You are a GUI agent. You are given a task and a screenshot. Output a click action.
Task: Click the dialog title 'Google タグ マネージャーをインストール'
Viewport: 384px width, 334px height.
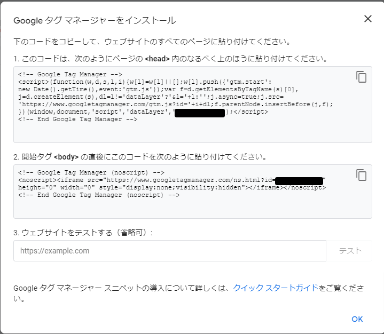tap(95, 20)
